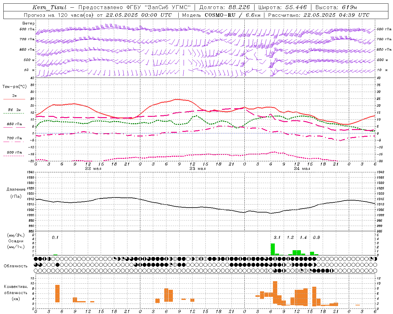Click the tallest orange convective cloud bar

click(275, 292)
